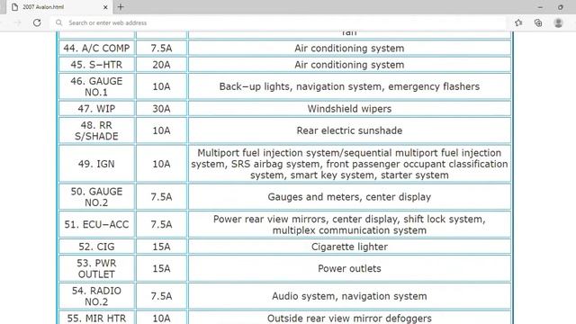Image resolution: width=576 pixels, height=324 pixels.
Task: Click 7.5A value in GAUGE NO.2 row
Action: [161, 197]
